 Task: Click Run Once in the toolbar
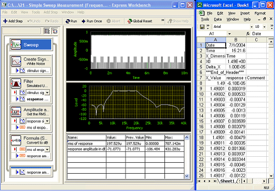point(94,21)
